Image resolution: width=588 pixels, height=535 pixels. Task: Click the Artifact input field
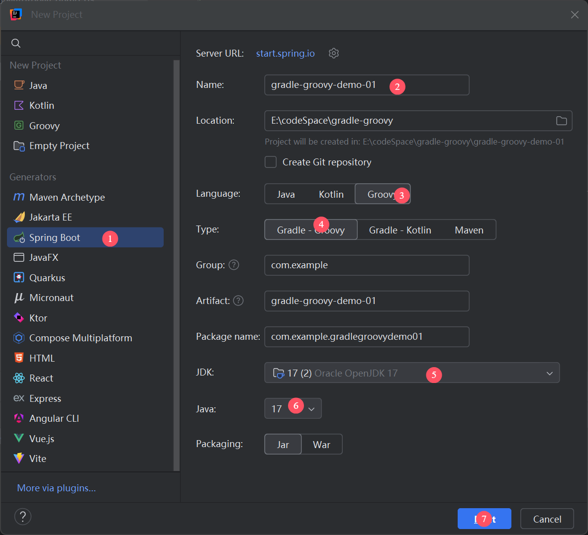point(366,301)
